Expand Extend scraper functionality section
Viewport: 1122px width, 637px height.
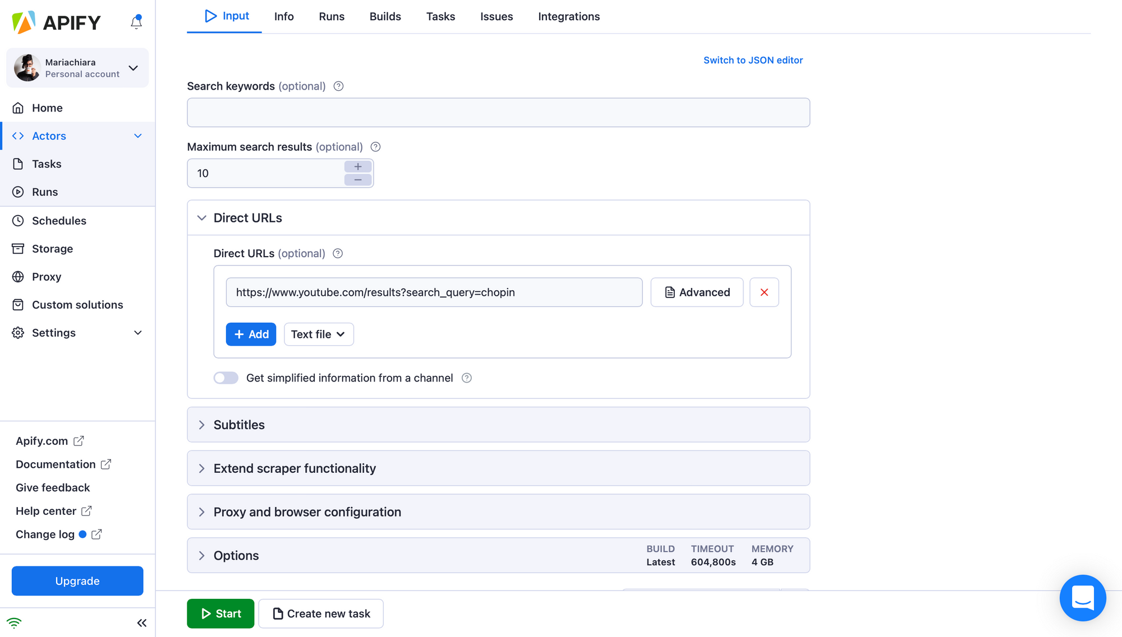click(x=498, y=468)
